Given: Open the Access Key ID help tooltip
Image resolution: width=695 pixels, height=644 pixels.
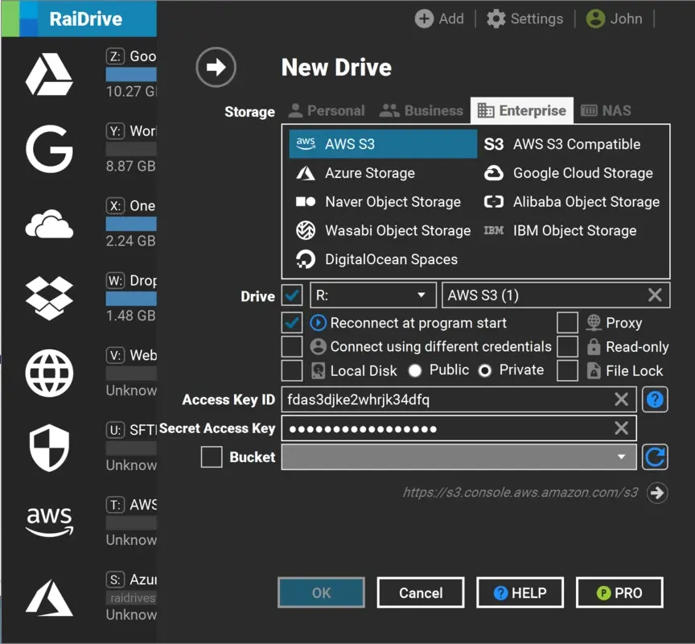Looking at the screenshot, I should point(655,399).
